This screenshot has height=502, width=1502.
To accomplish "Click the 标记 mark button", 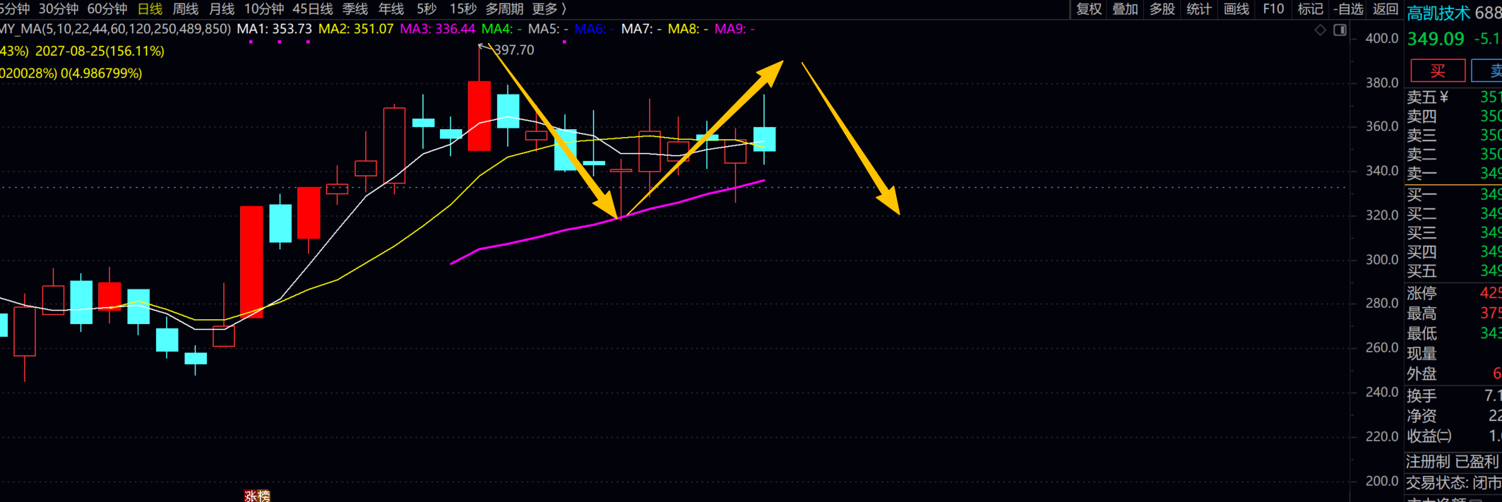I will coord(1310,9).
